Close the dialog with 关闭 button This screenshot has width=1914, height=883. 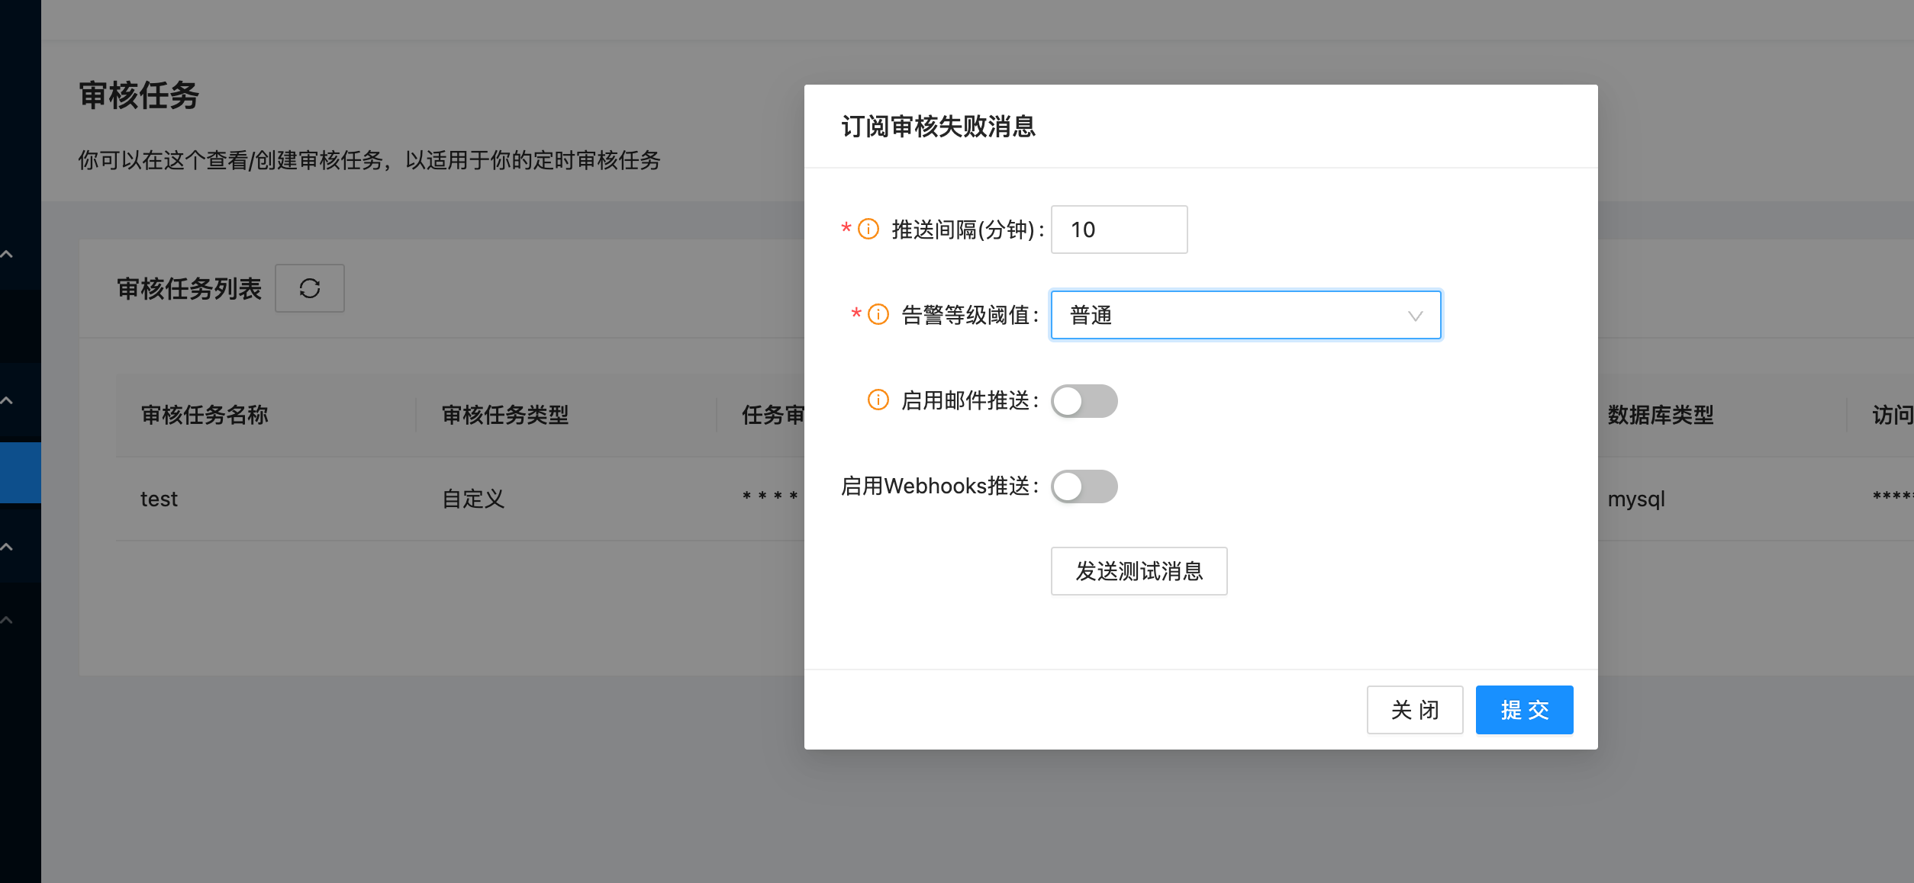(x=1414, y=709)
